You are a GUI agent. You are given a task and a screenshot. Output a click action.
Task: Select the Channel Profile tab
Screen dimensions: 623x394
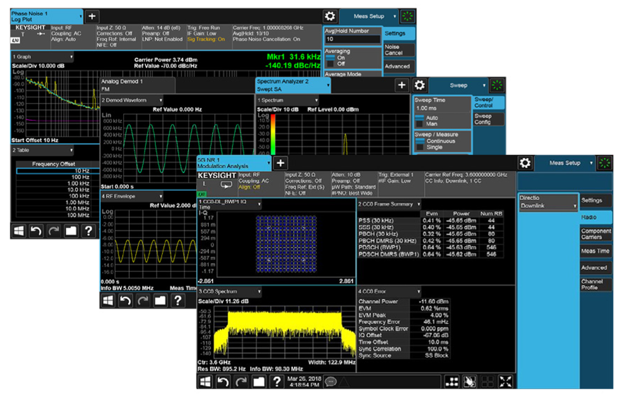pos(596,284)
